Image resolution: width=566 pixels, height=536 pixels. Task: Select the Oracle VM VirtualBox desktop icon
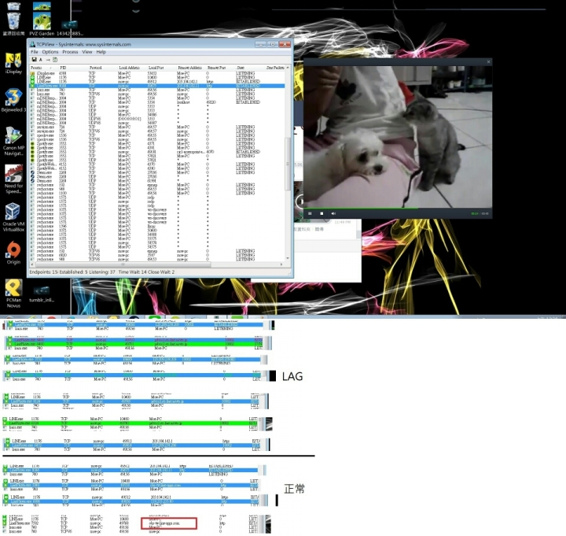[13, 217]
